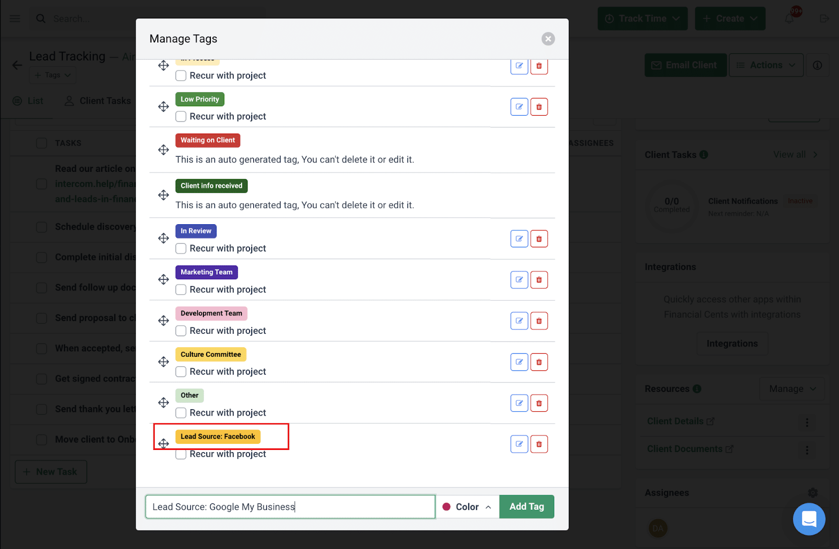Click the Email Client button
Viewport: 839px width, 549px height.
click(685, 65)
